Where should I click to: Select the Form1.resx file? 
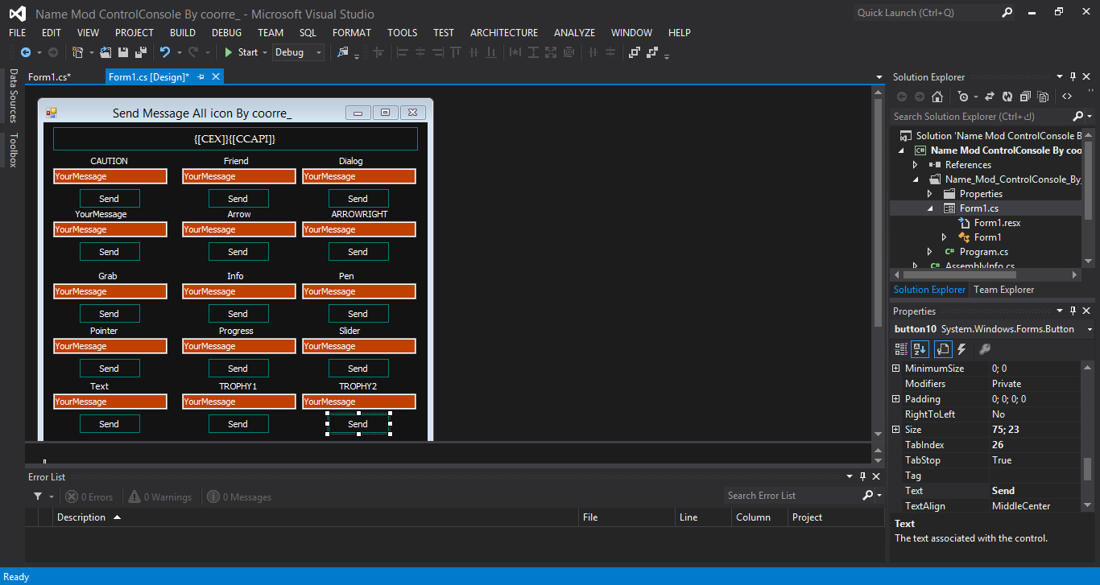tap(997, 223)
